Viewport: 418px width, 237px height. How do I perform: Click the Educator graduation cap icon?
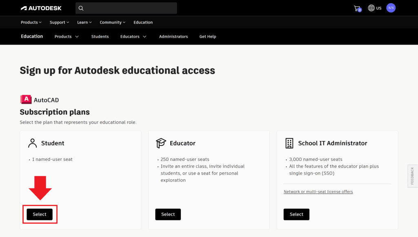point(161,143)
